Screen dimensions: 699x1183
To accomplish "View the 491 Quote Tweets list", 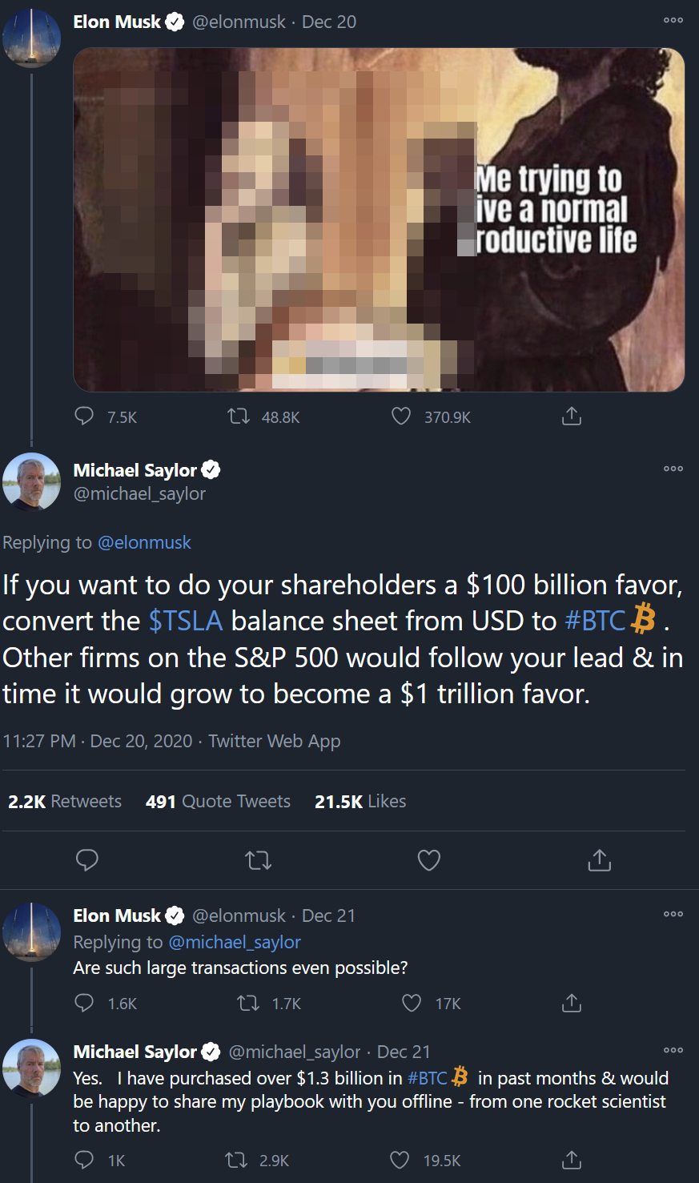I will coord(218,801).
